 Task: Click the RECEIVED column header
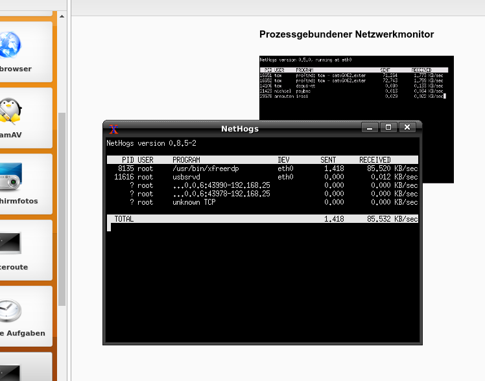tap(375, 160)
